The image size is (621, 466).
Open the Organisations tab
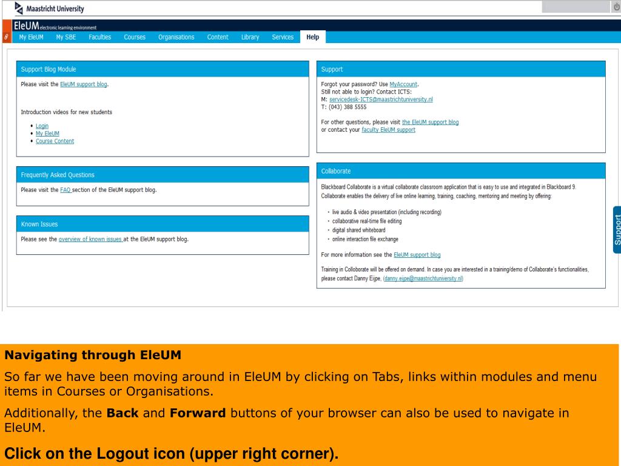176,37
